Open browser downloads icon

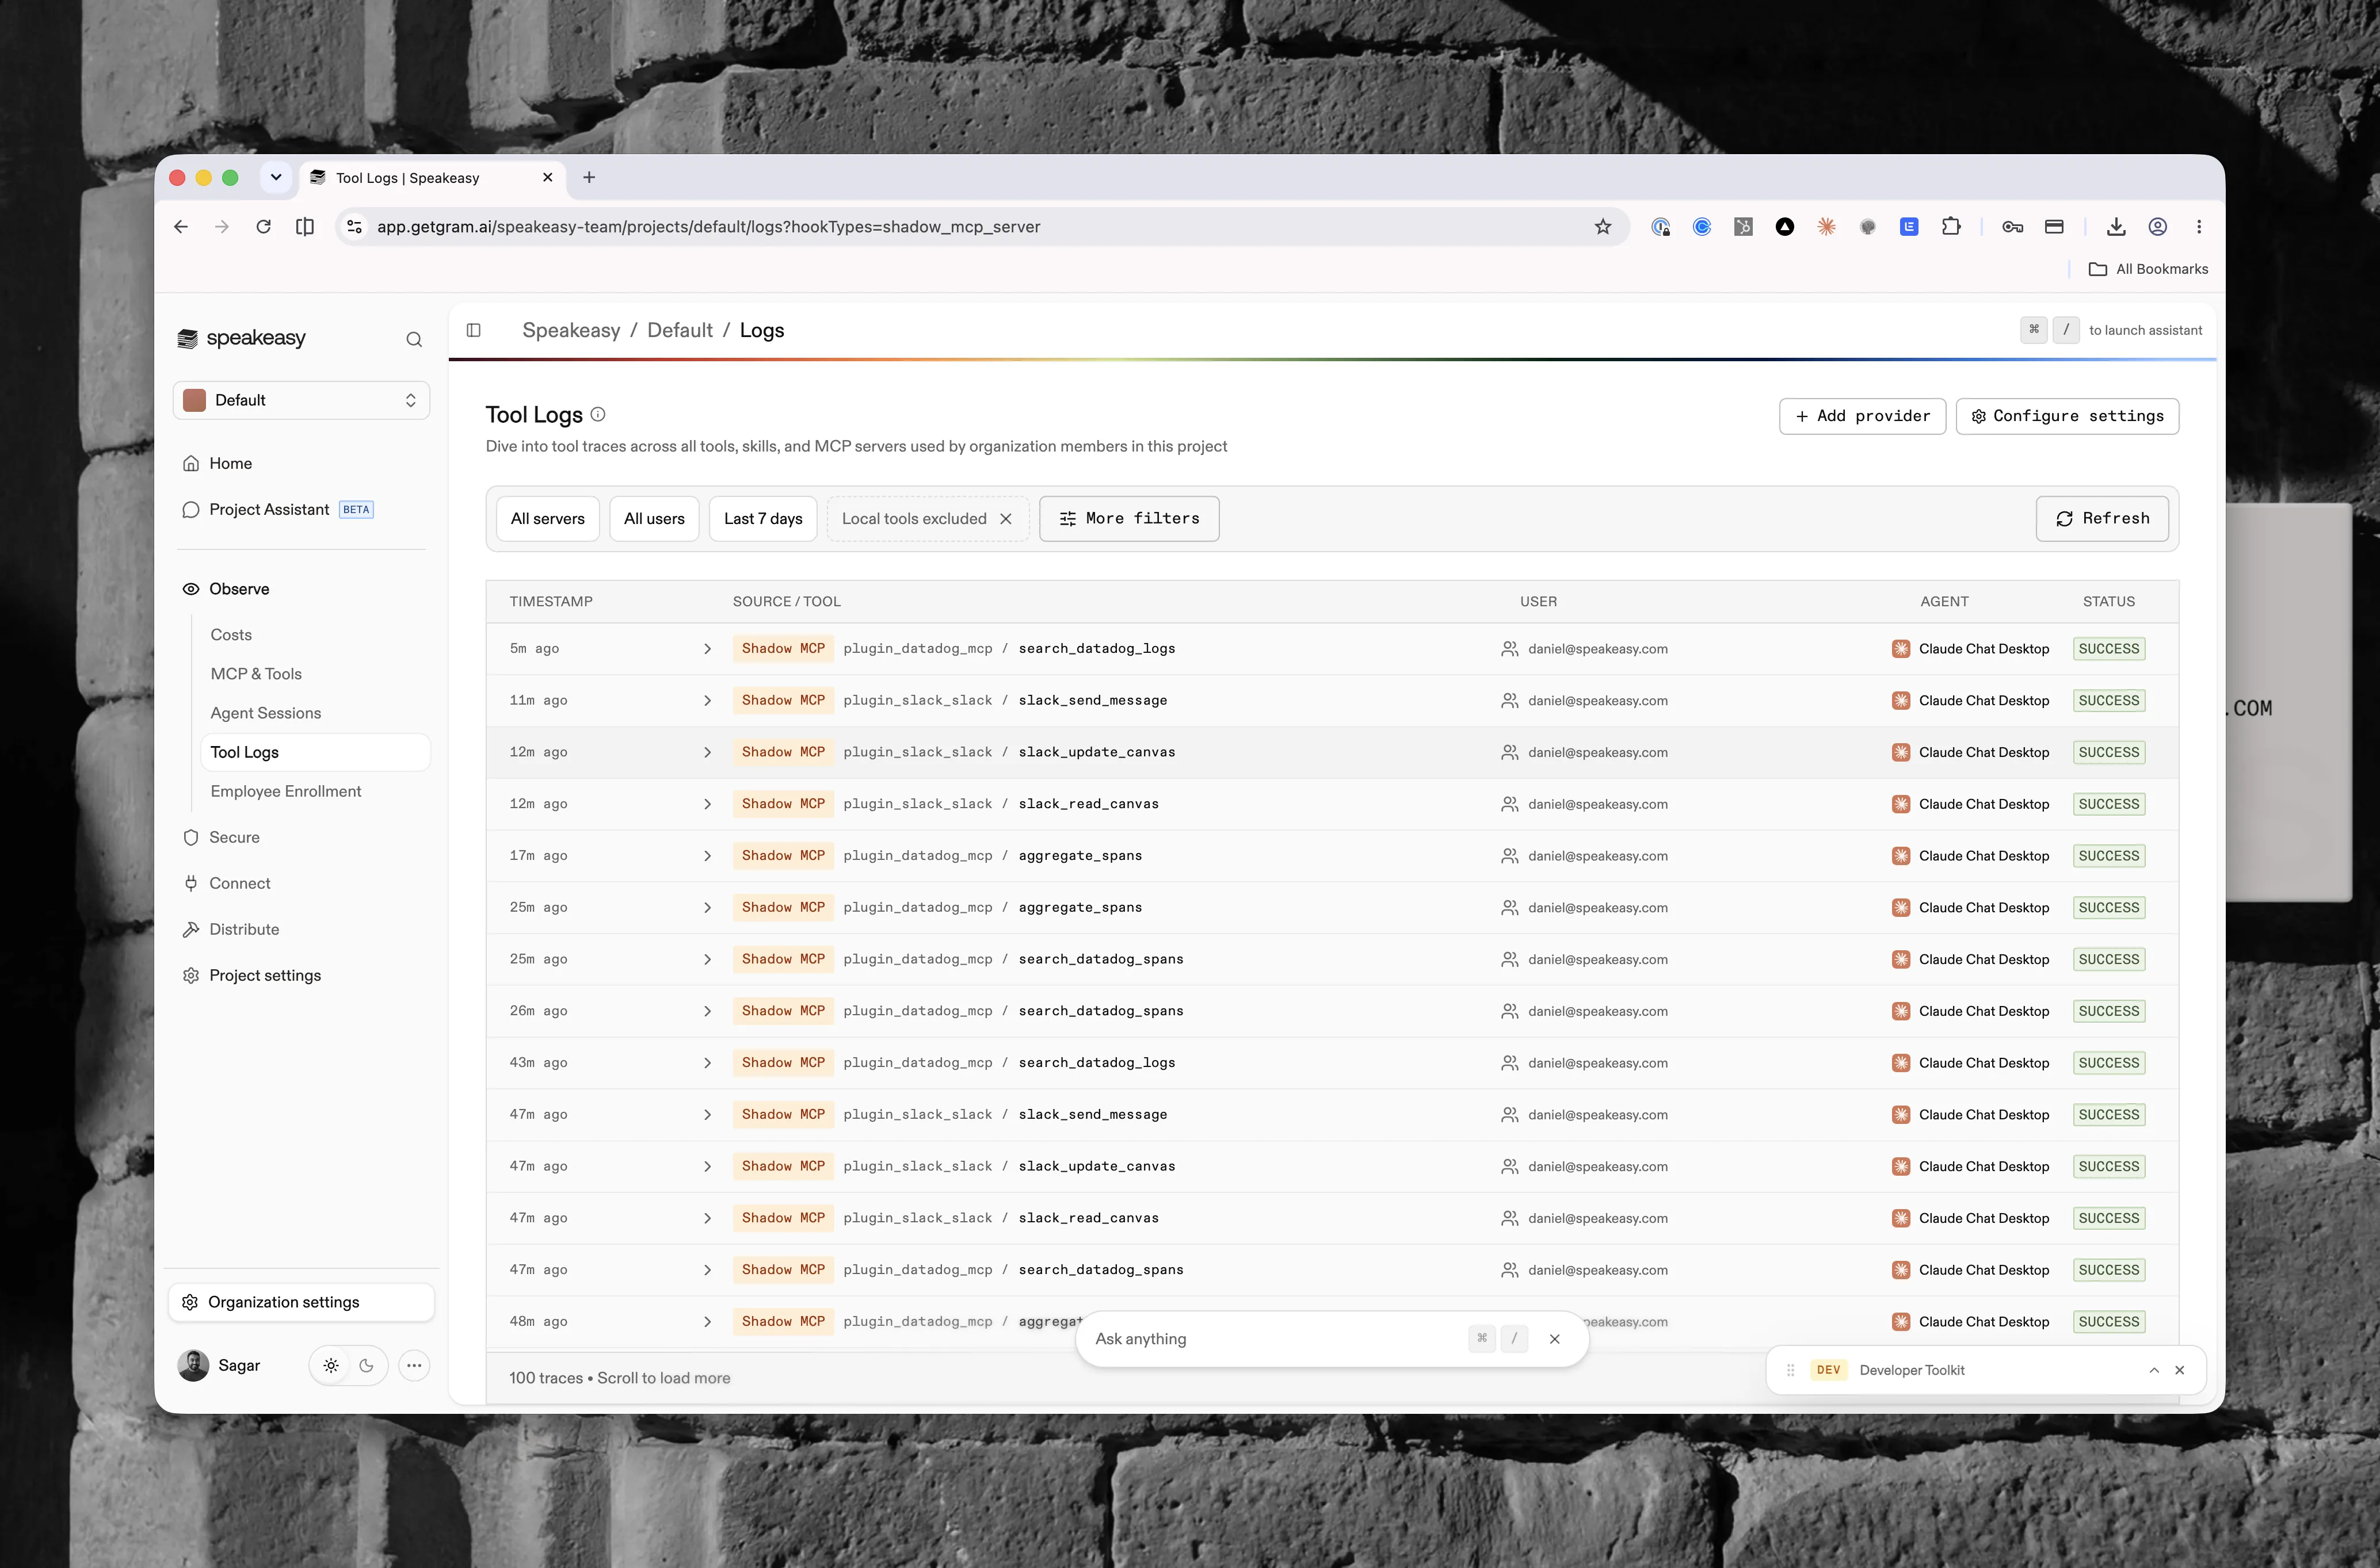[x=2115, y=227]
